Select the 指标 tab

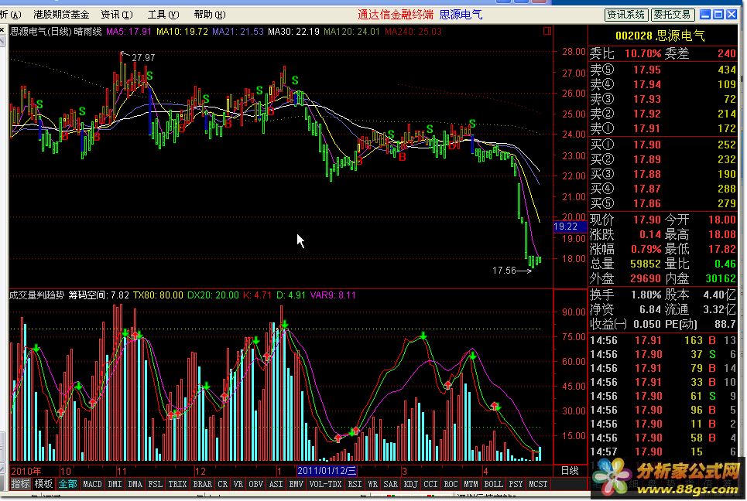[x=20, y=484]
